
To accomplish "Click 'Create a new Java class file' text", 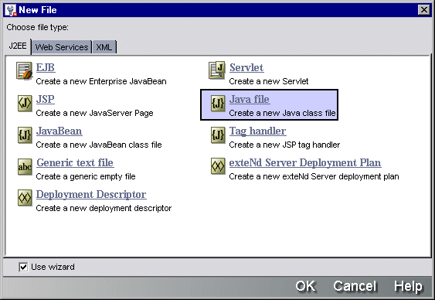I will pos(283,113).
